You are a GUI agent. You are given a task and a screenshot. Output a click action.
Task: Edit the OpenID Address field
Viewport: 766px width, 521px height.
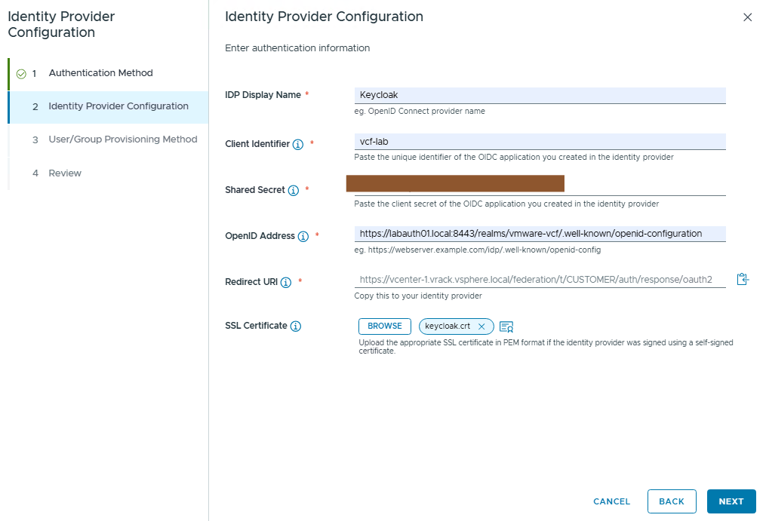[540, 234]
